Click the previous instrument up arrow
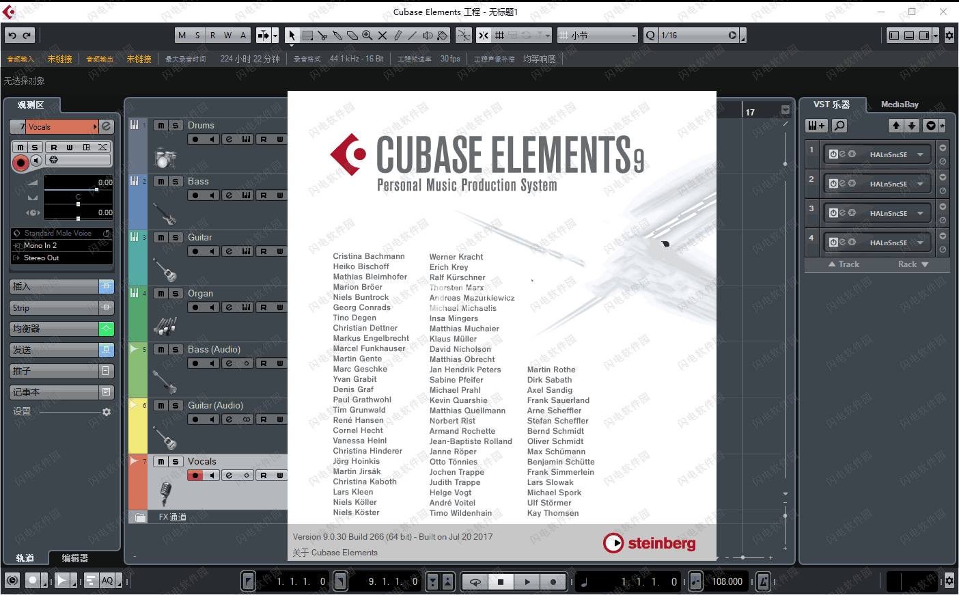Viewport: 959px width, 595px height. click(x=896, y=126)
